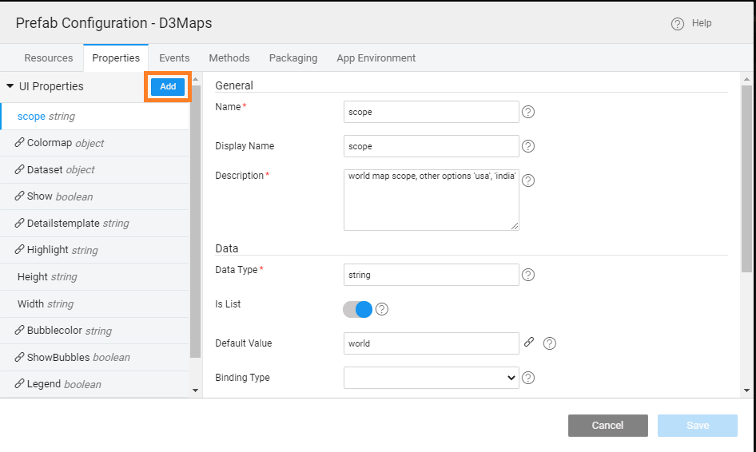Click the help icon beside Description textarea
756x452 pixels.
point(528,180)
